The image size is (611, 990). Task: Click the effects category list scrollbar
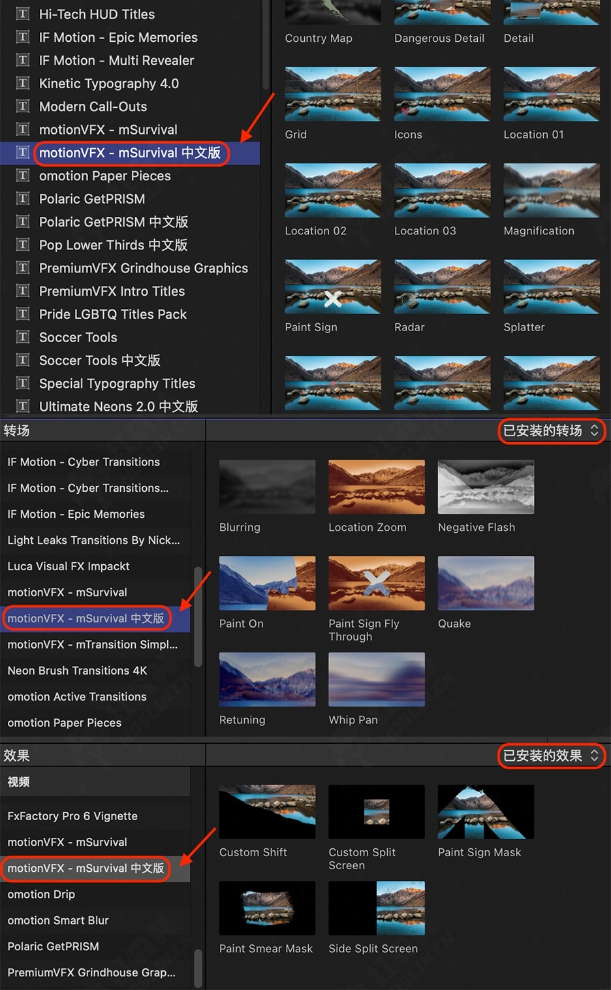pos(198,968)
